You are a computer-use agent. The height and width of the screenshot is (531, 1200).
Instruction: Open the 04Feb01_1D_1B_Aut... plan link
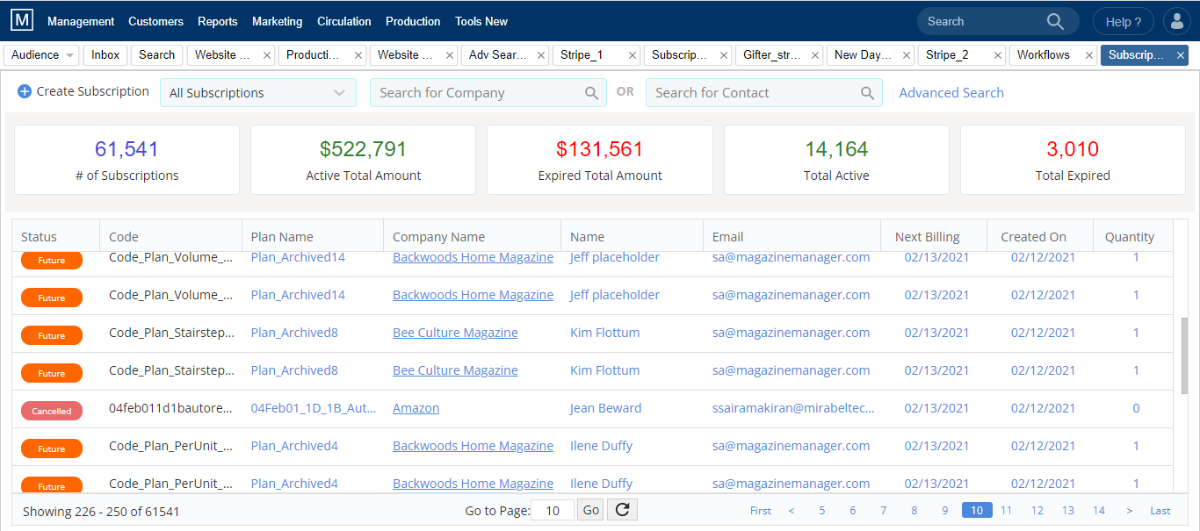pyautogui.click(x=314, y=408)
